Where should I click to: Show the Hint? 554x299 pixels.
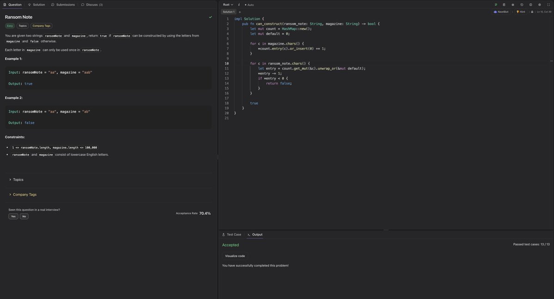click(x=521, y=12)
